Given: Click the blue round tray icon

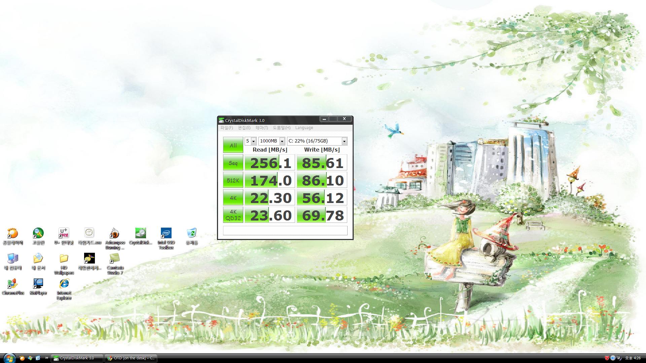Looking at the screenshot, I should [613, 358].
